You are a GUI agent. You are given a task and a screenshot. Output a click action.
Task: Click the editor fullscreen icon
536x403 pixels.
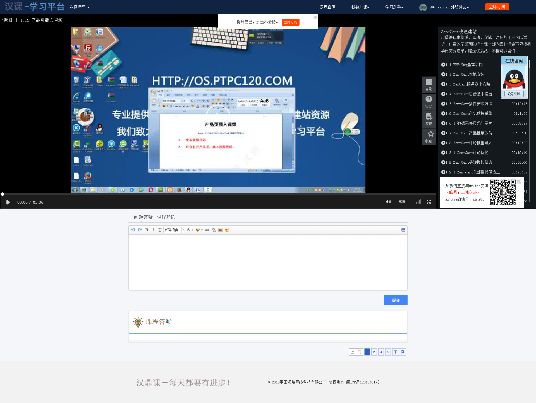click(x=403, y=230)
